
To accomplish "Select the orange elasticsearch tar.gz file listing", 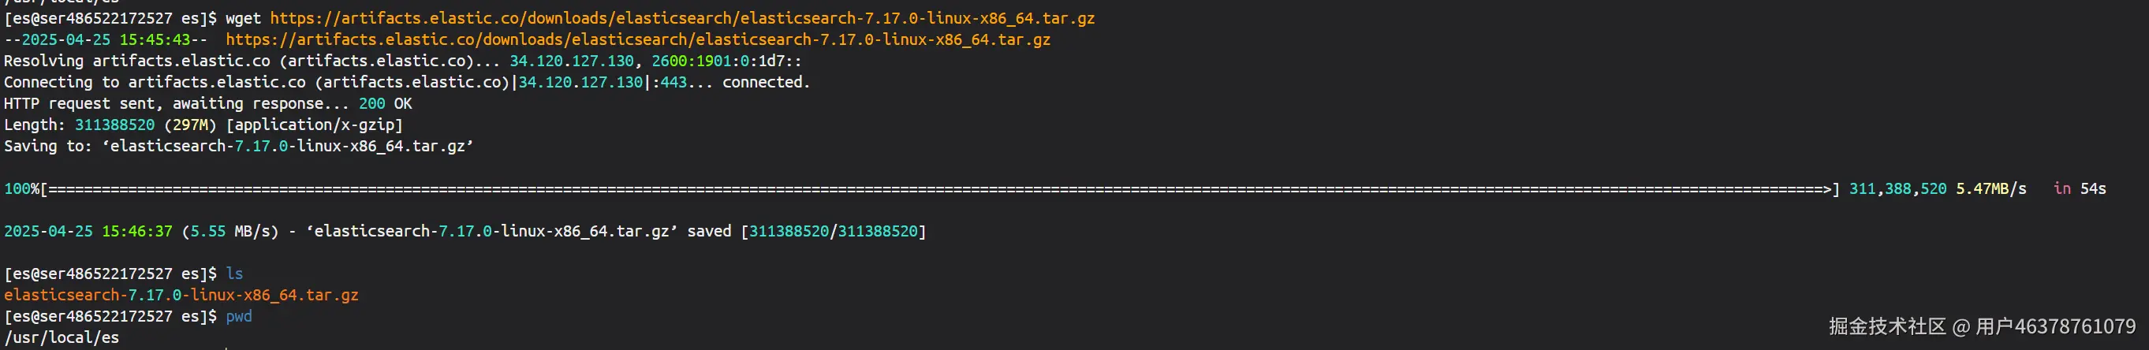I will coord(181,295).
